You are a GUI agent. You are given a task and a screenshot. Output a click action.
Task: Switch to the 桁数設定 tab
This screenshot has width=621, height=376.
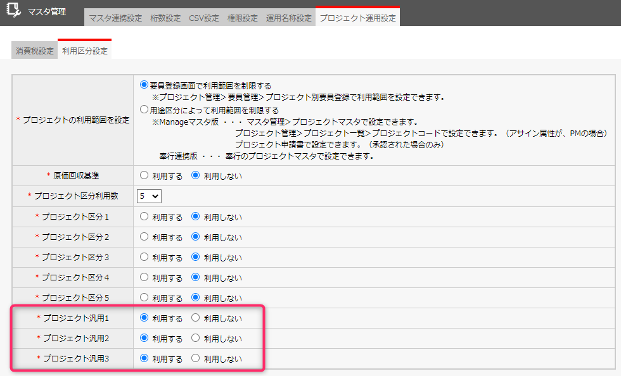(x=165, y=18)
